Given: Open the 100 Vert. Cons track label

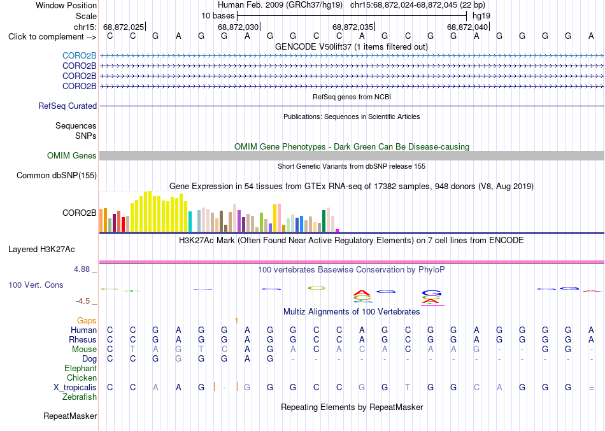Looking at the screenshot, I should point(36,285).
